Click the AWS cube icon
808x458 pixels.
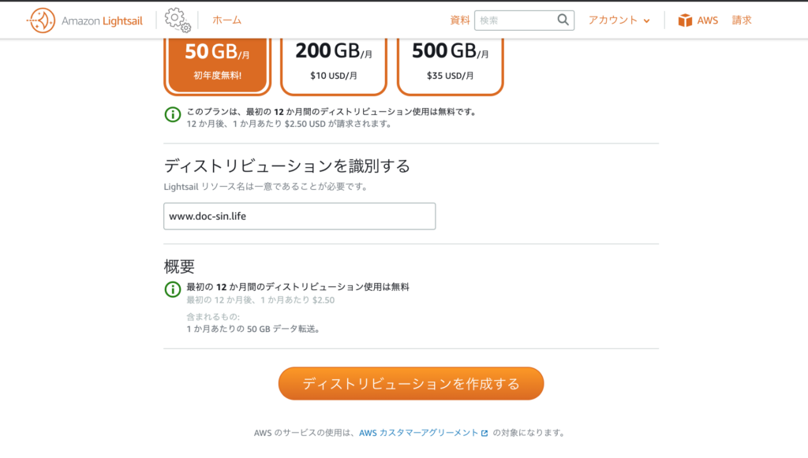tap(685, 20)
